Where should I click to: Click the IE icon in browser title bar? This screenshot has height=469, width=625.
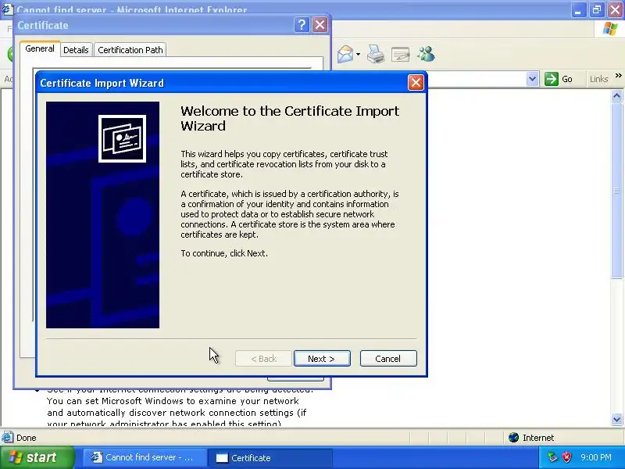click(7, 9)
